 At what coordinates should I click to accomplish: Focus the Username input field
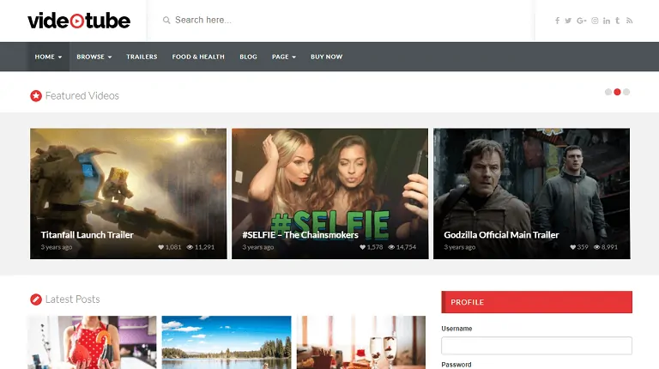536,346
